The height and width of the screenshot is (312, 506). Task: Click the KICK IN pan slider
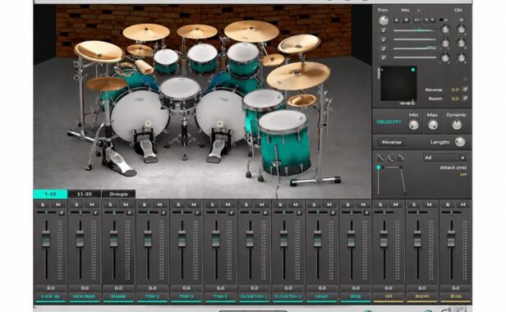47,213
